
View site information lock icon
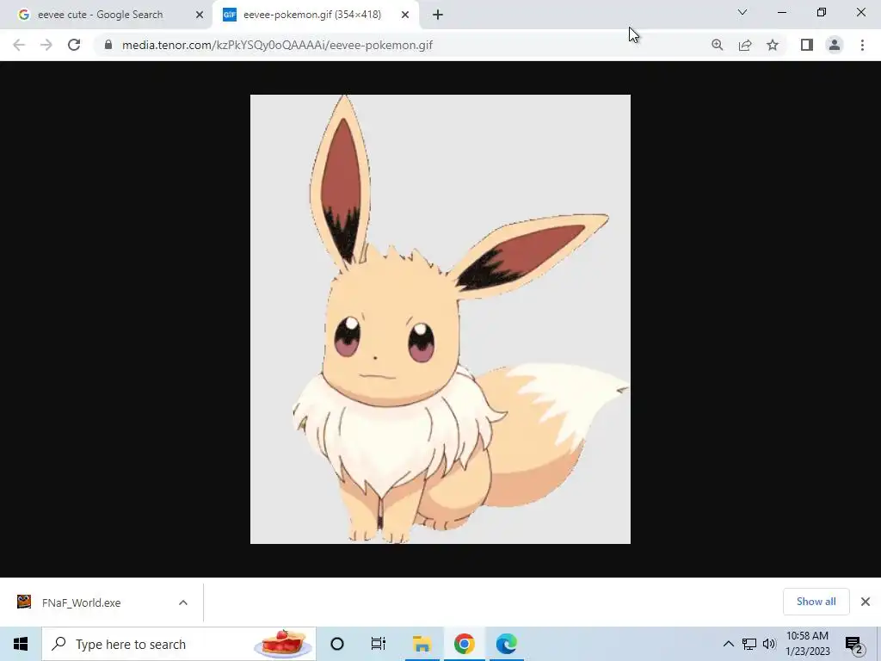(x=108, y=45)
